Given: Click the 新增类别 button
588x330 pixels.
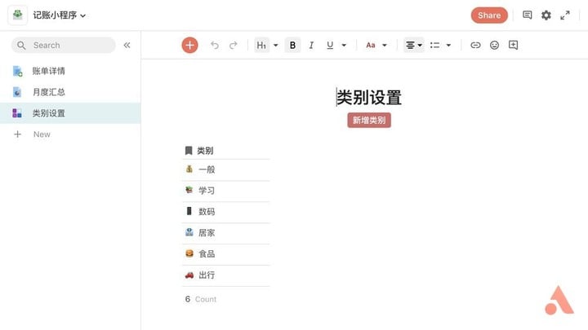Looking at the screenshot, I should pyautogui.click(x=369, y=121).
